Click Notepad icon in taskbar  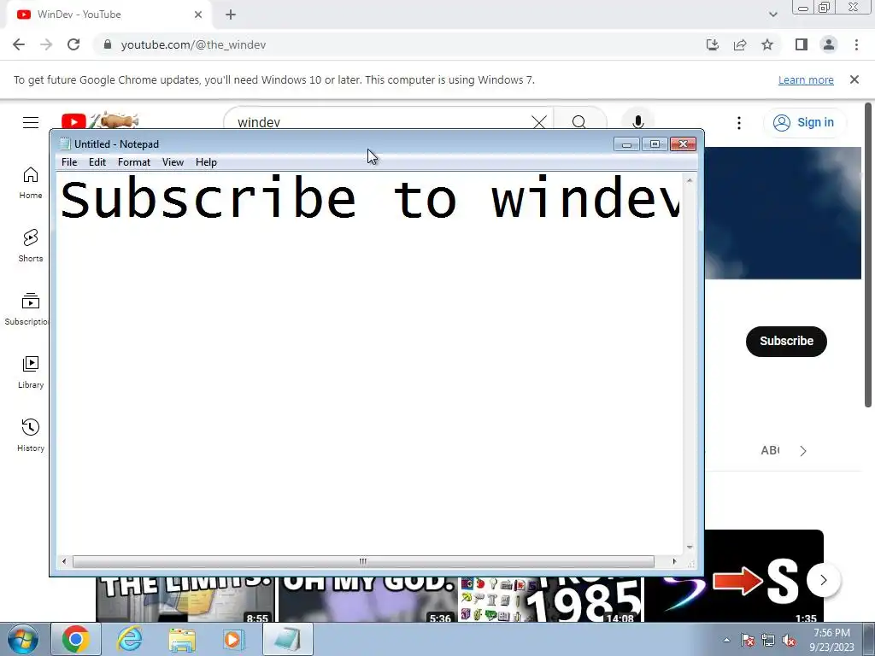(x=287, y=639)
